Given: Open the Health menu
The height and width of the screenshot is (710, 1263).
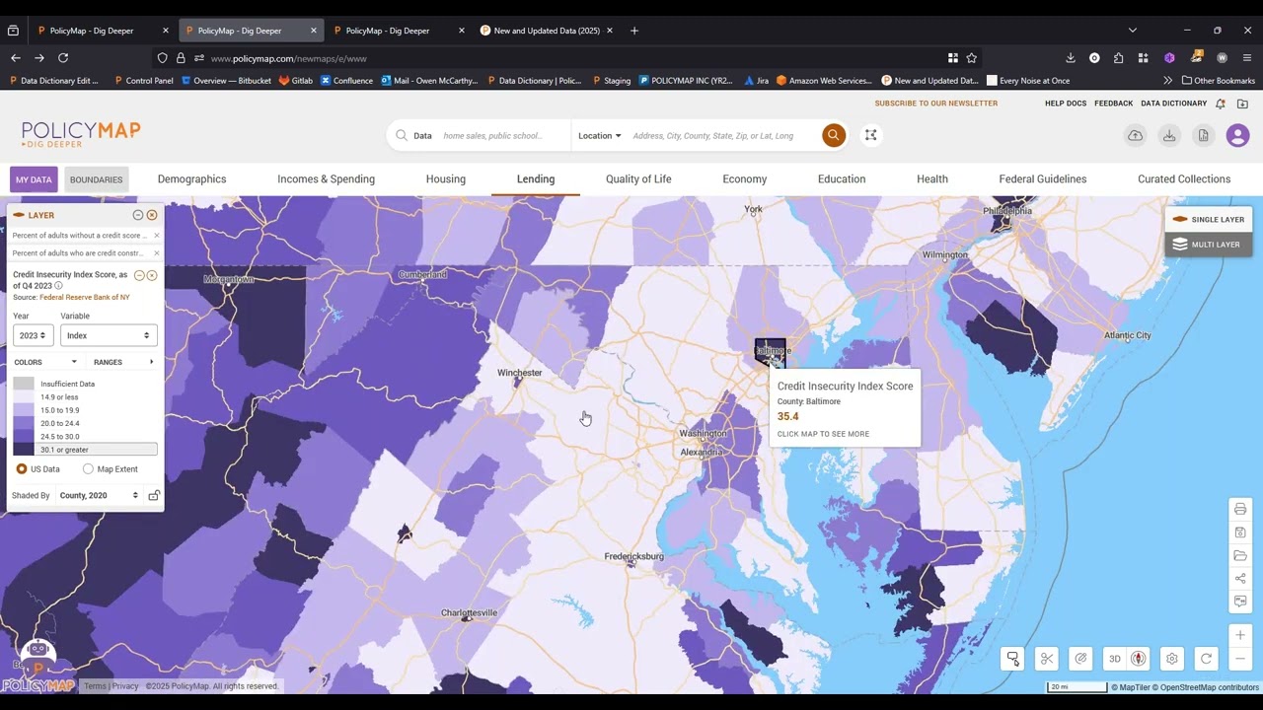Looking at the screenshot, I should (x=932, y=178).
